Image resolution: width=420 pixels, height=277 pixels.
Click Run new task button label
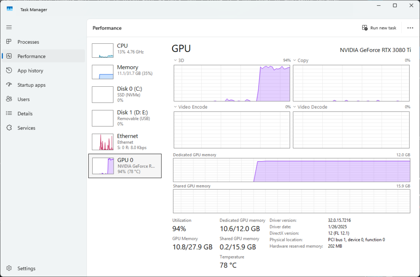tap(383, 28)
